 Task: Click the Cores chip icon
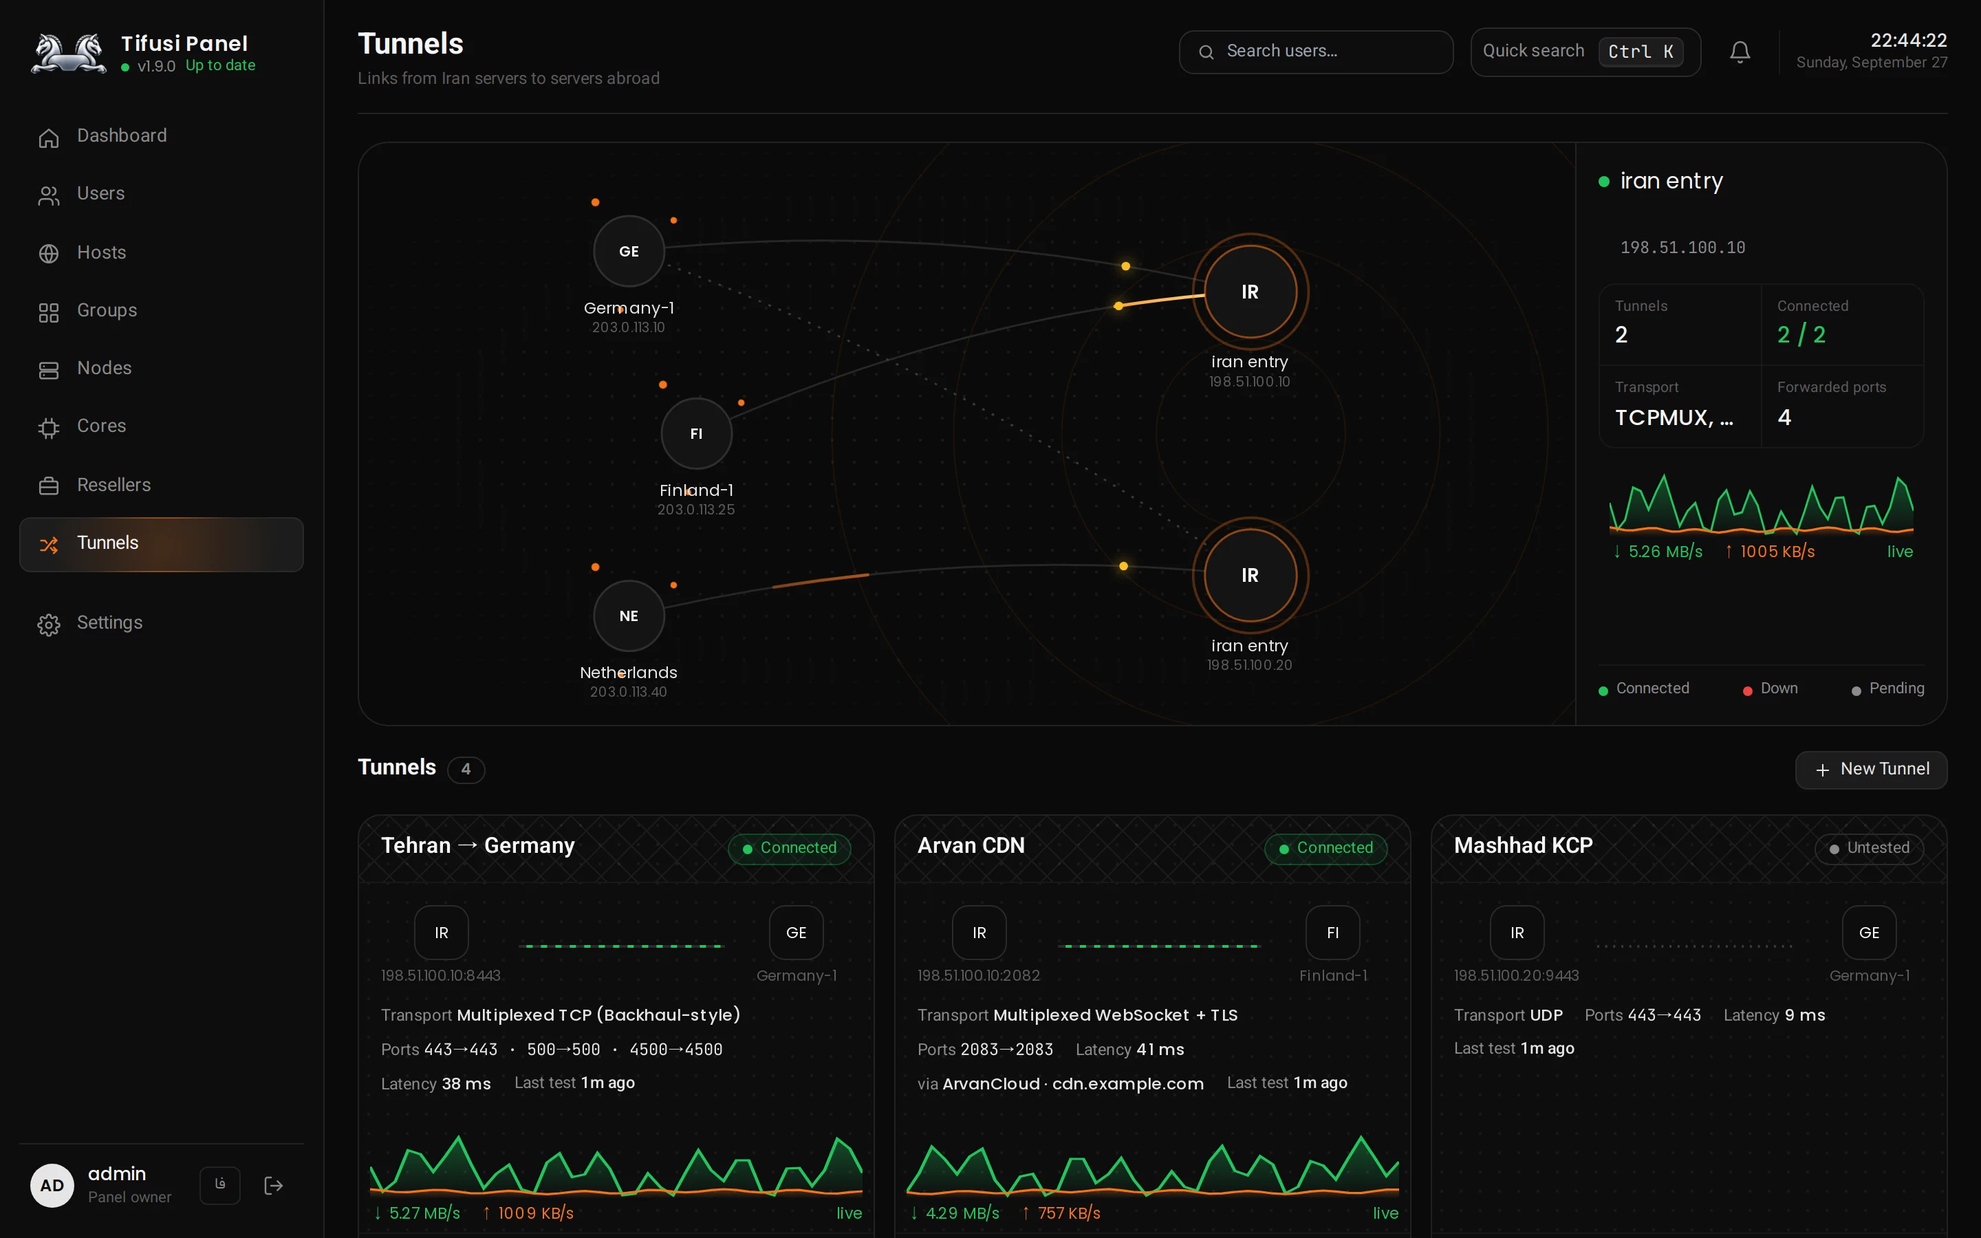click(x=48, y=427)
